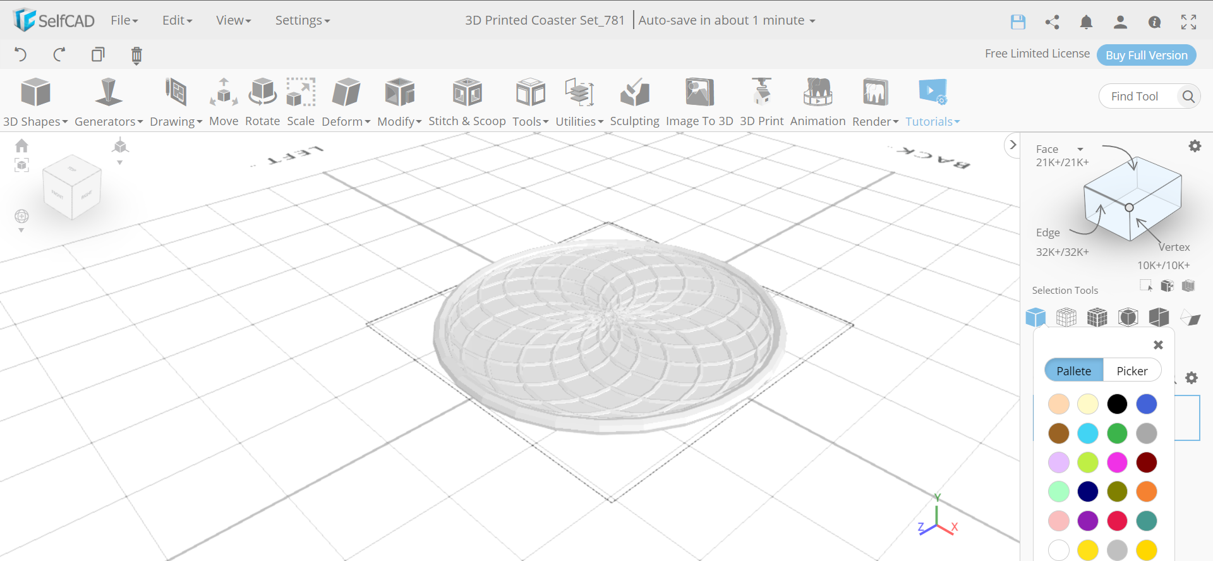This screenshot has height=561, width=1213.
Task: Open the Animation tool
Action: point(818,102)
